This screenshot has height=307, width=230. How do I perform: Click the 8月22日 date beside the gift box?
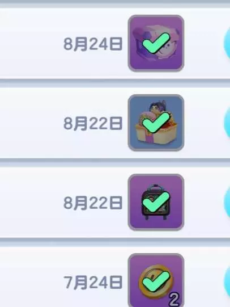[93, 124]
